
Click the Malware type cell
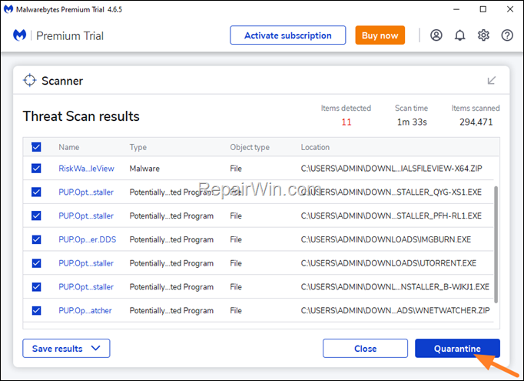pos(144,169)
